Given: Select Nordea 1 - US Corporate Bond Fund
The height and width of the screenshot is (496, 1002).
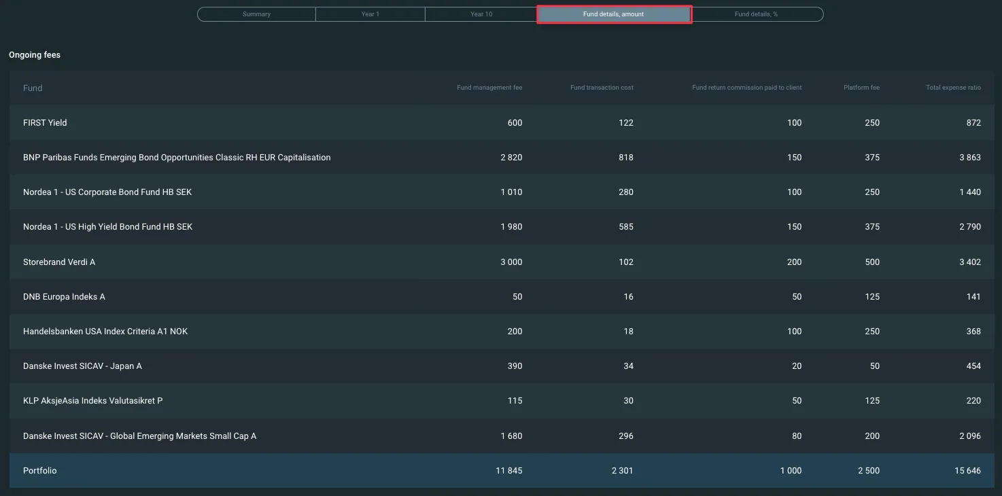Looking at the screenshot, I should pyautogui.click(x=107, y=192).
